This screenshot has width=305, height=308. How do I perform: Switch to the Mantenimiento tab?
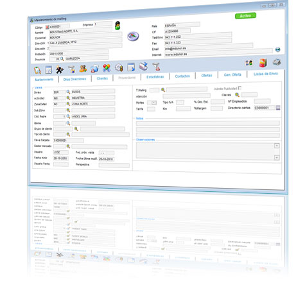[44, 80]
